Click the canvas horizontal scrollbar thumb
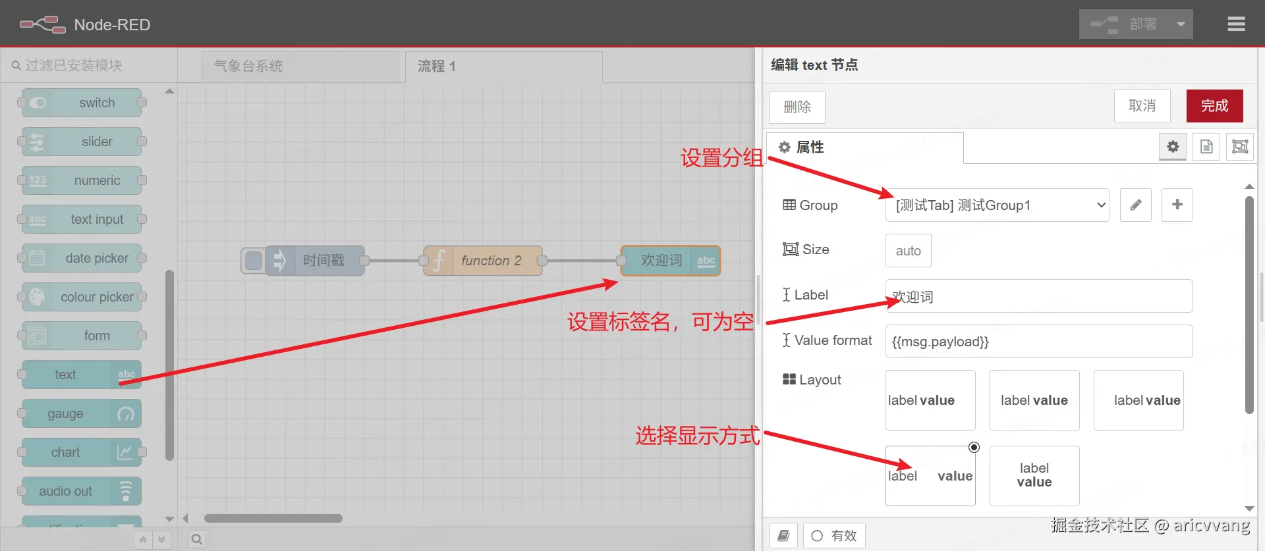The width and height of the screenshot is (1265, 551). point(273,519)
